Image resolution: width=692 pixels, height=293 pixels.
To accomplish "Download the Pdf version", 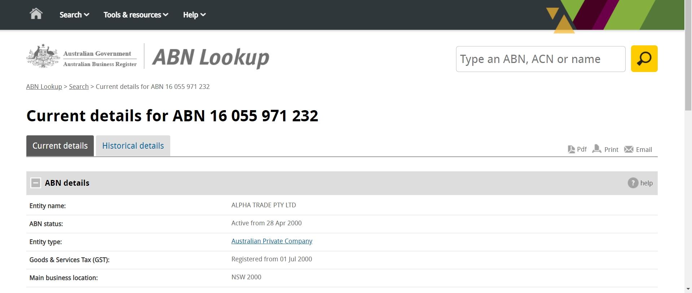I will pos(577,149).
